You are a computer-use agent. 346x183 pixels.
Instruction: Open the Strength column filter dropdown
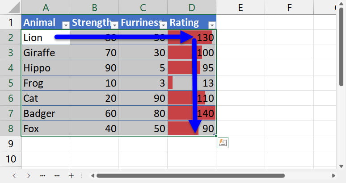114,25
